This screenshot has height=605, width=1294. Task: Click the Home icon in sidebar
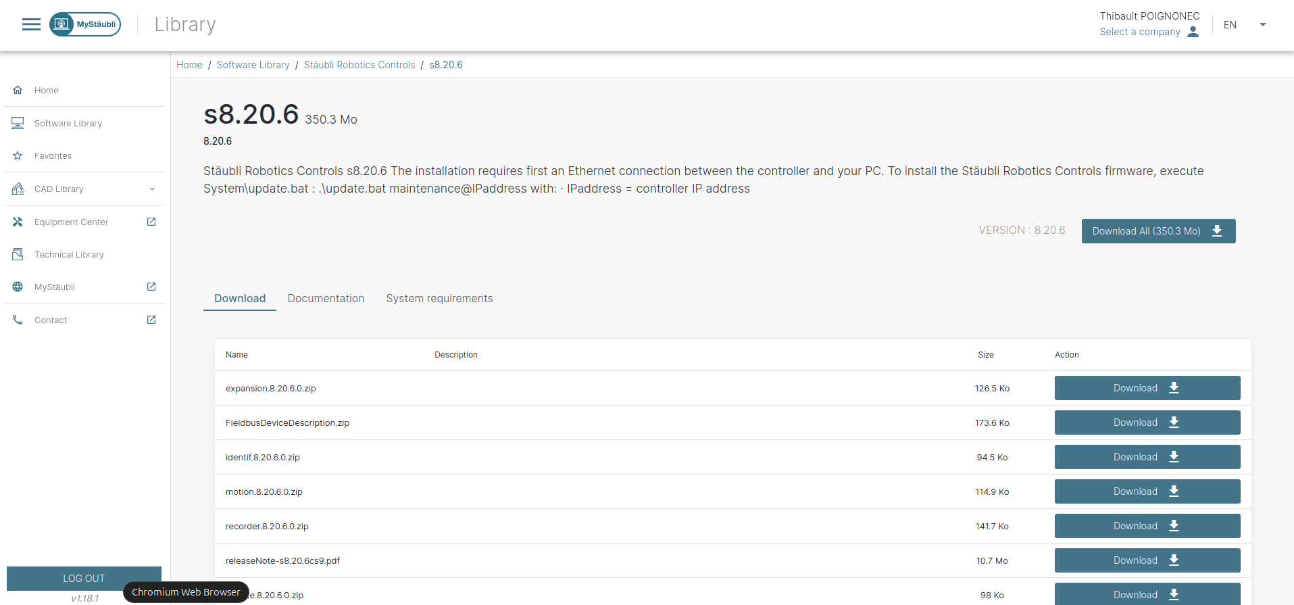[18, 90]
